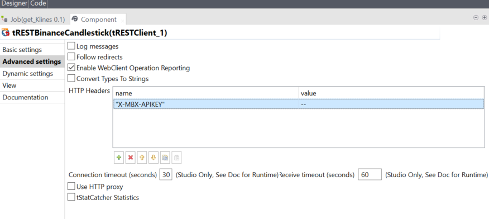Select the "X-MBX-APIKEY" header name cell

tap(206, 104)
